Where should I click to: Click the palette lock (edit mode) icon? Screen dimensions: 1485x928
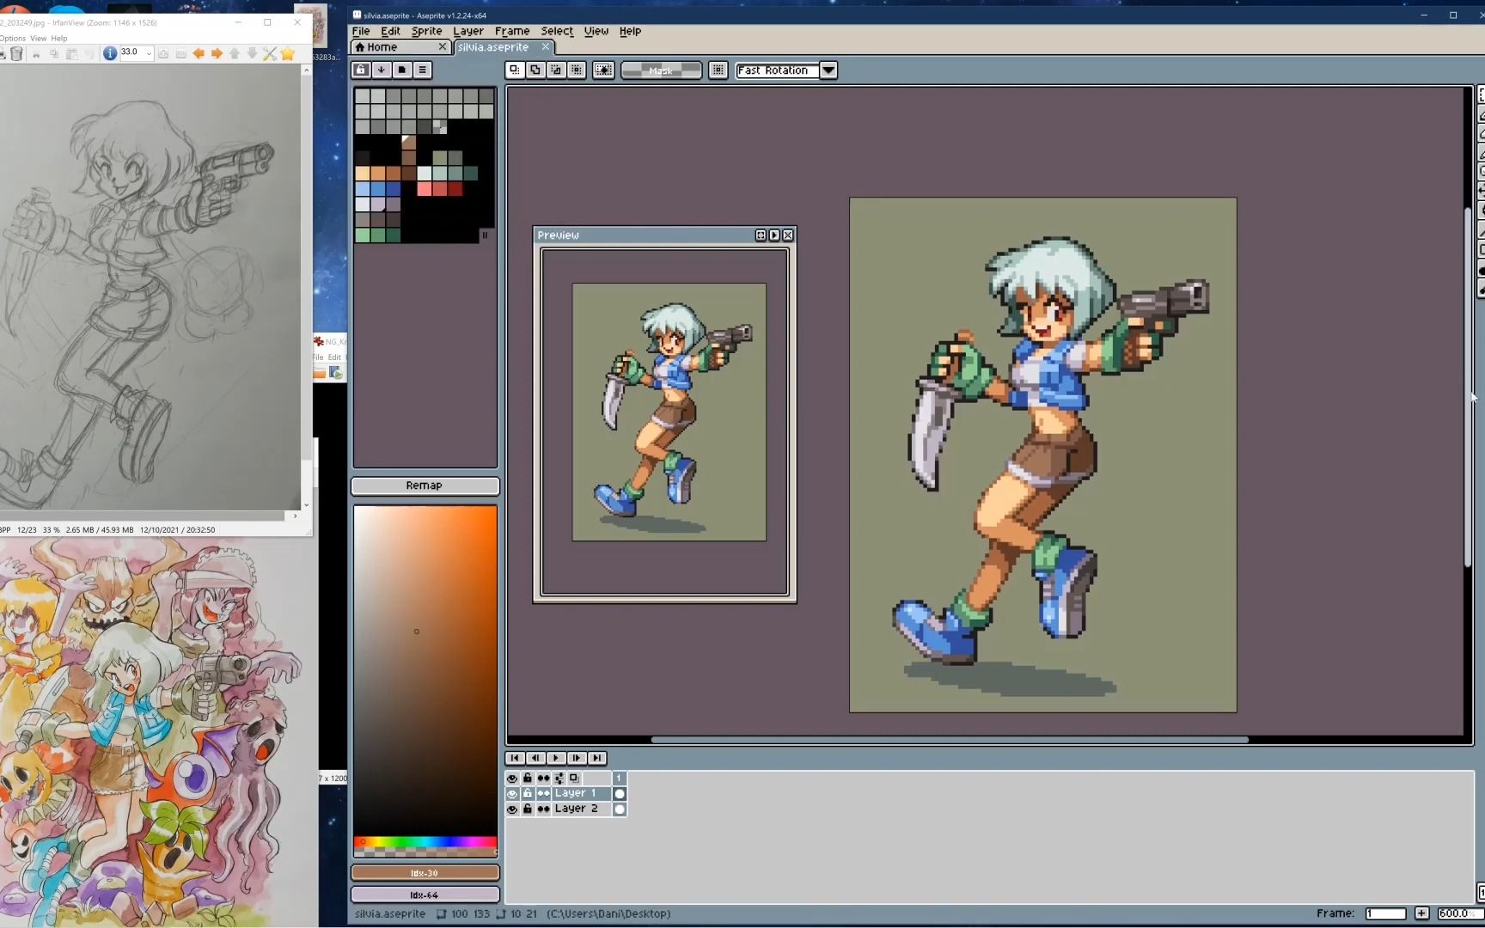point(361,70)
